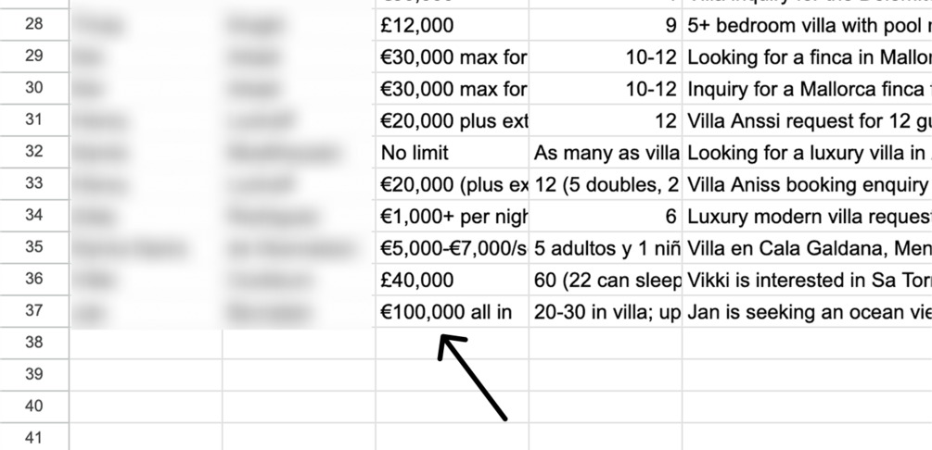Viewport: 932px width, 450px height.
Task: Select row 37 header
Action: (x=33, y=312)
